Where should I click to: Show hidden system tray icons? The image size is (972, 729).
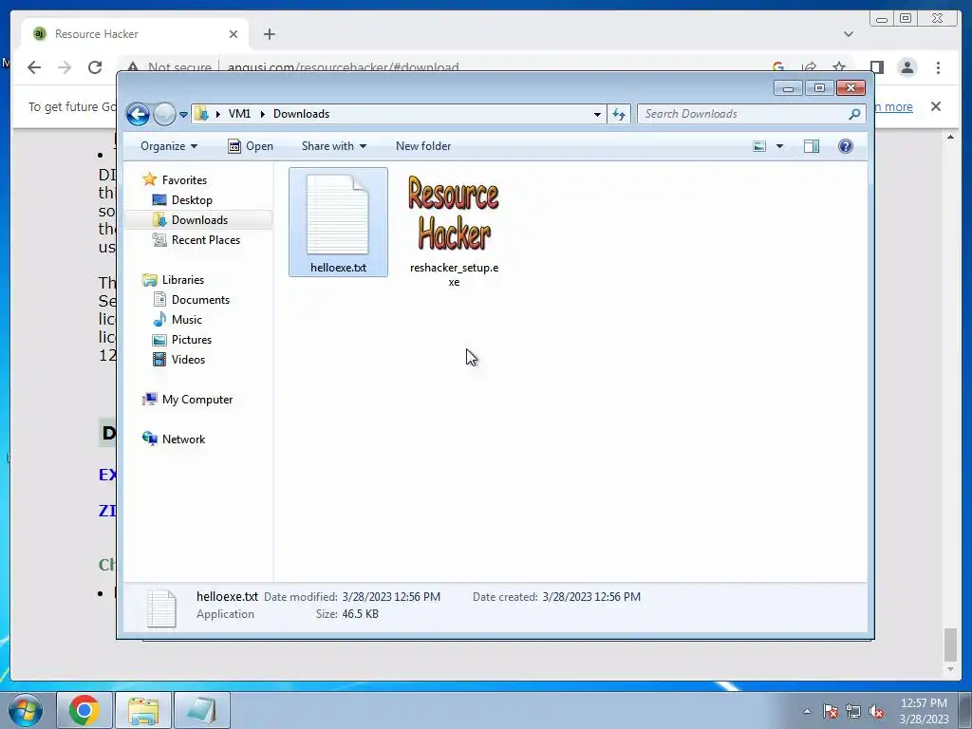click(x=807, y=711)
